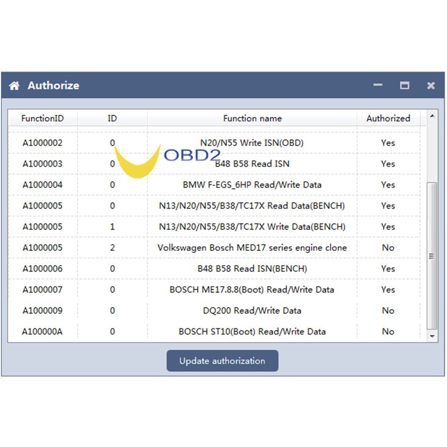Select BOSCH ST10(Boot) Read/Write Data row

(252, 332)
